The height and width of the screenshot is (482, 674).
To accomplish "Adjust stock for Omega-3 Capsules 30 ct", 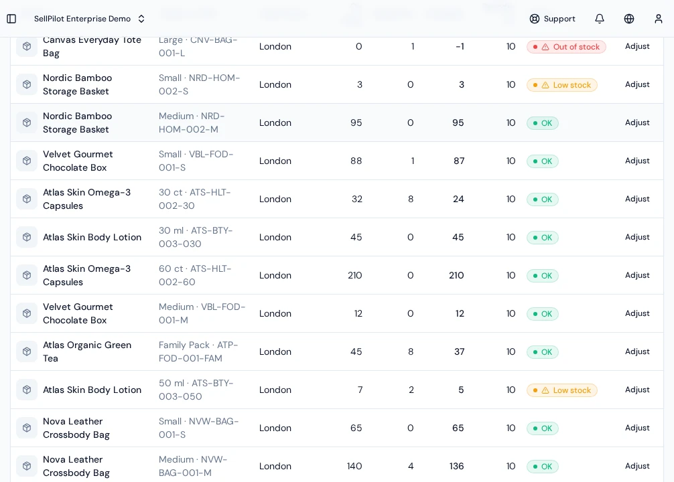I will (x=637, y=199).
